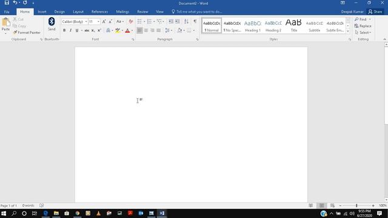This screenshot has height=218, width=388.
Task: Toggle Align Left paragraph alignment
Action: pyautogui.click(x=139, y=30)
